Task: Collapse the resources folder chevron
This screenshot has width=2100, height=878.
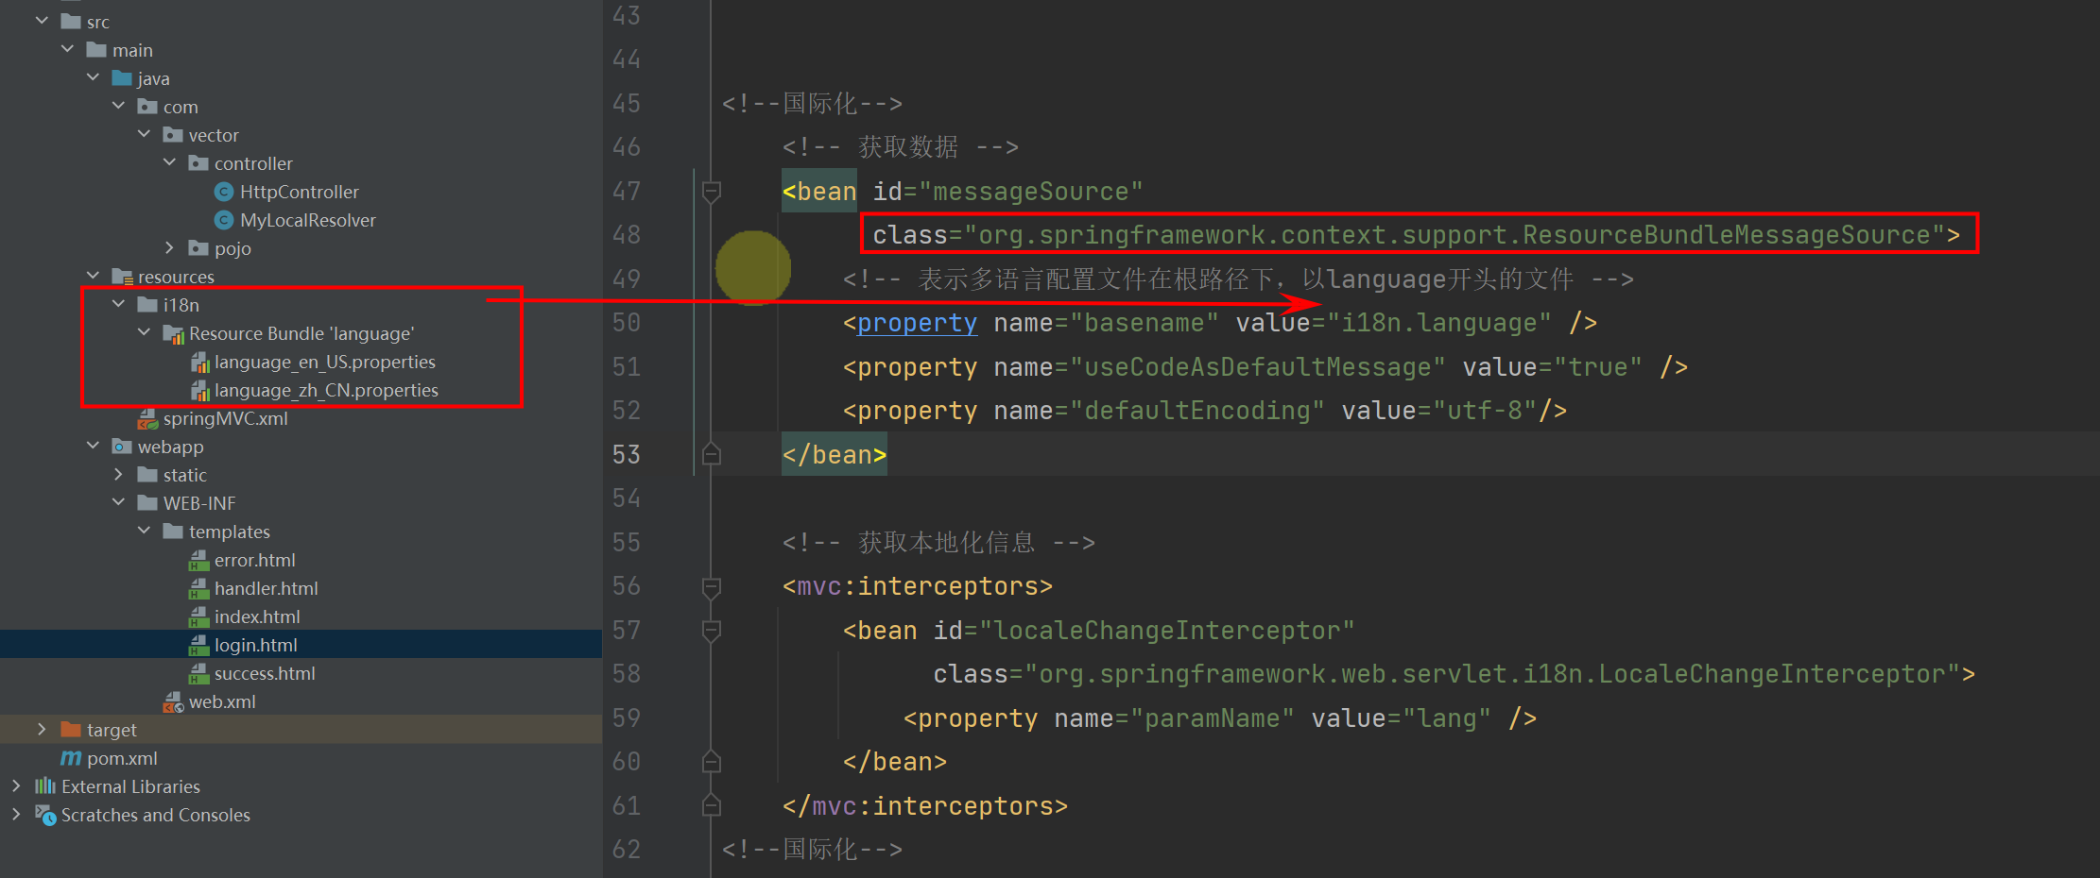Action: [93, 276]
